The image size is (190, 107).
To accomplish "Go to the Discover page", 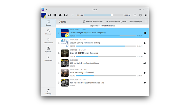I will 48,32.
